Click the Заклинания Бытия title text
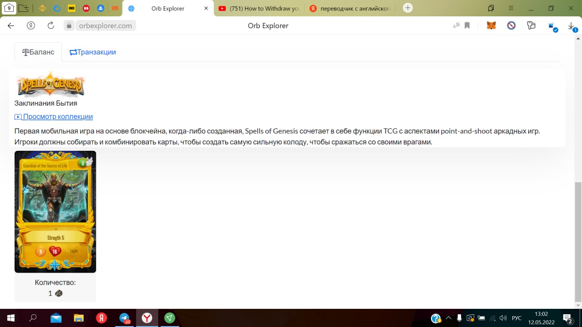 [x=46, y=103]
